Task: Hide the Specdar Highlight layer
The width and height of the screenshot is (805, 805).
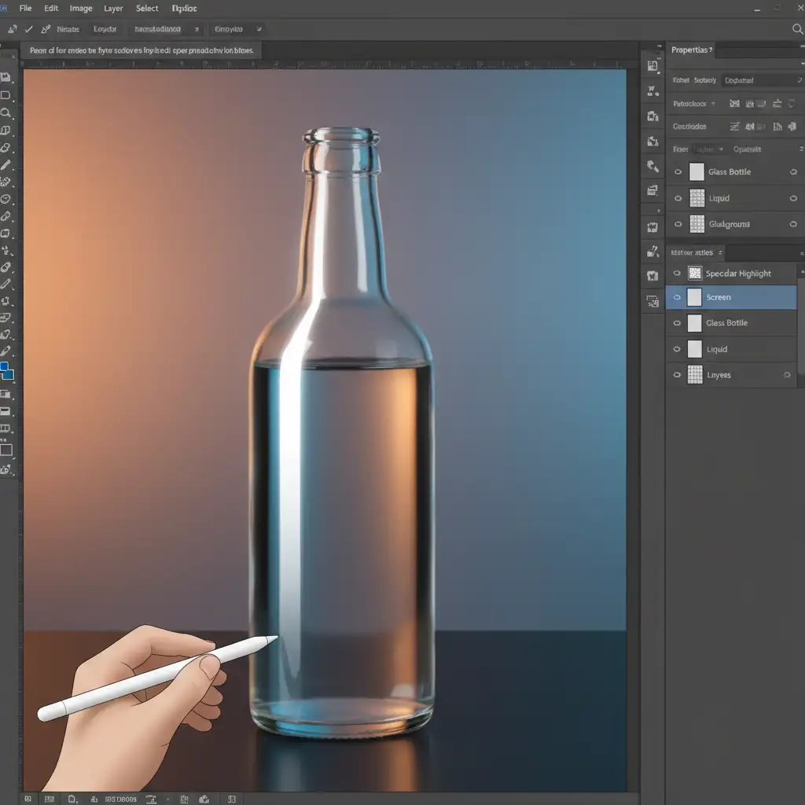Action: tap(677, 274)
